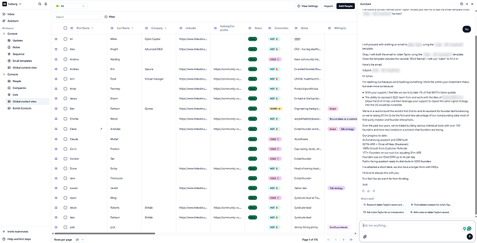Check the box beside Claire Aravides
Viewport: 477px width, 243px height.
(x=65, y=129)
